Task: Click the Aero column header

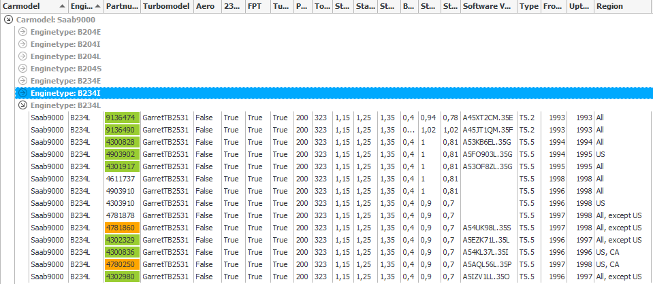Action: 206,6
